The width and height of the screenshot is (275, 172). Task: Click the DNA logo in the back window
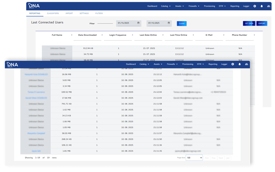34,6
